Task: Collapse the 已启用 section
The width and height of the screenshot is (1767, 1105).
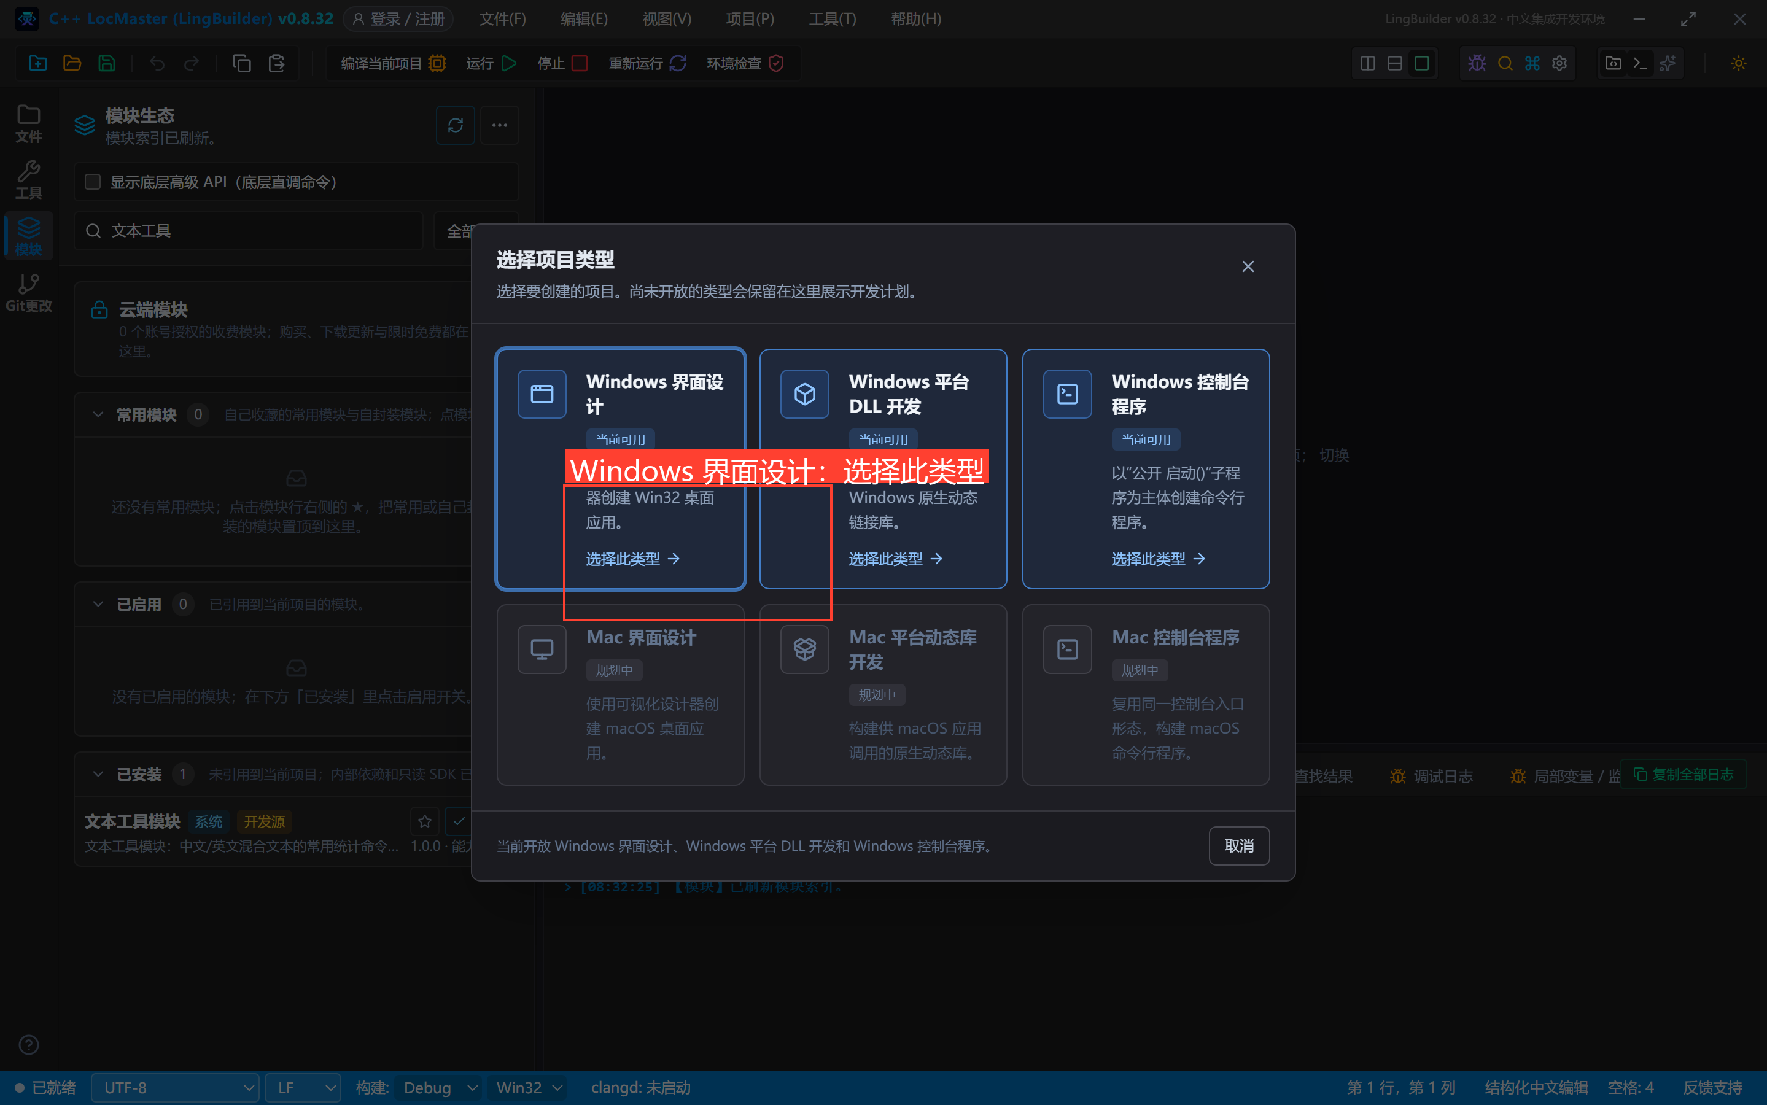Action: coord(98,605)
